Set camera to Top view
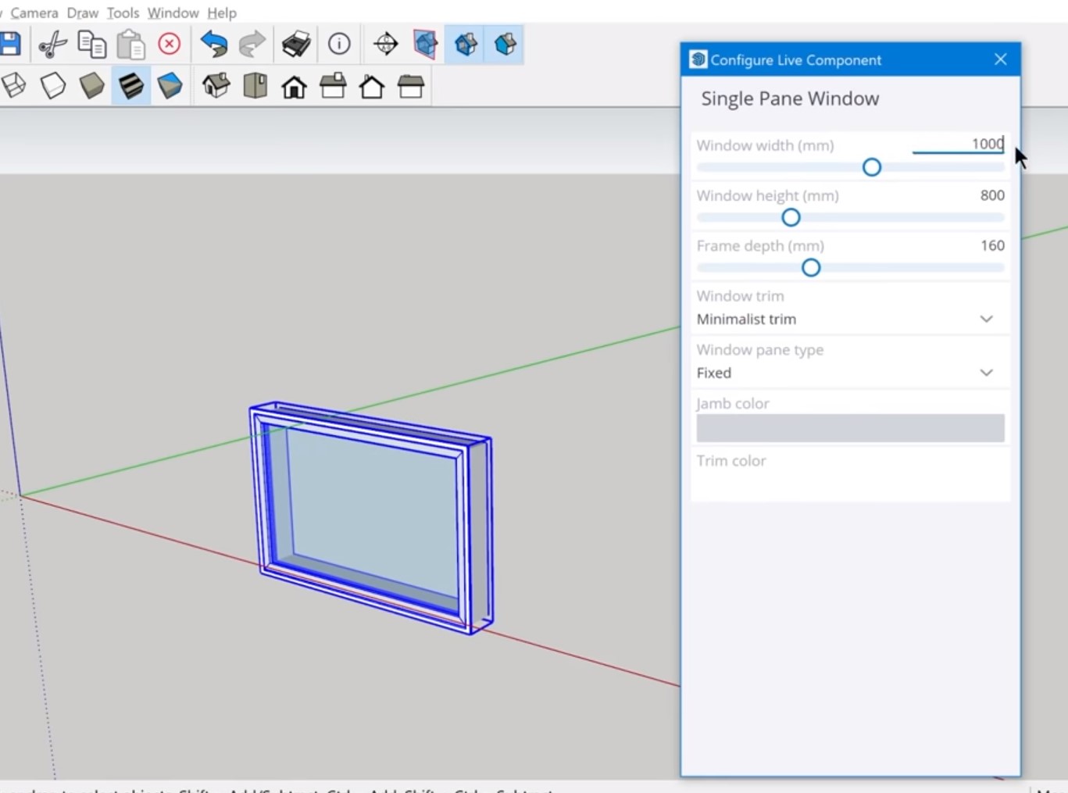 255,85
